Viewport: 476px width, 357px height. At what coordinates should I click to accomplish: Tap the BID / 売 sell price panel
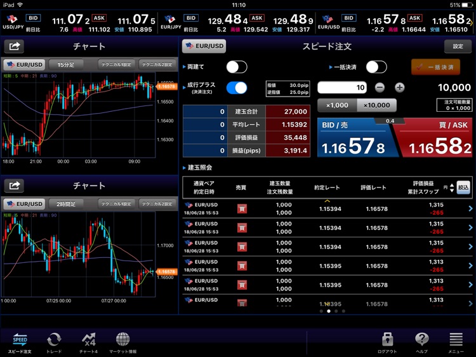[x=355, y=138]
